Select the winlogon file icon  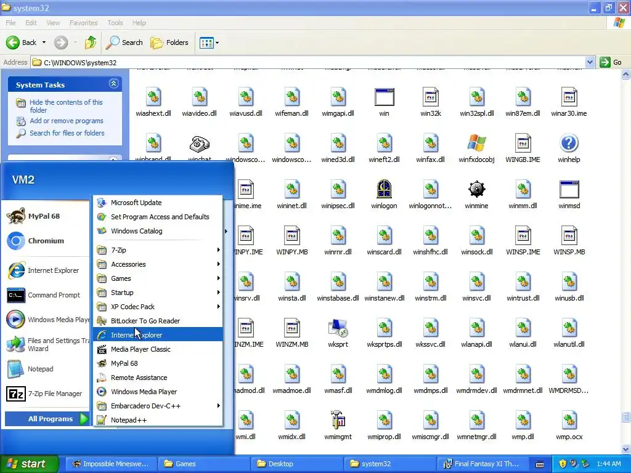point(384,189)
